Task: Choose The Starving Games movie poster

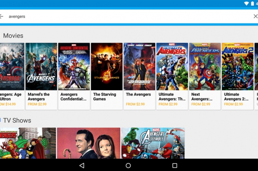Action: click(107, 66)
